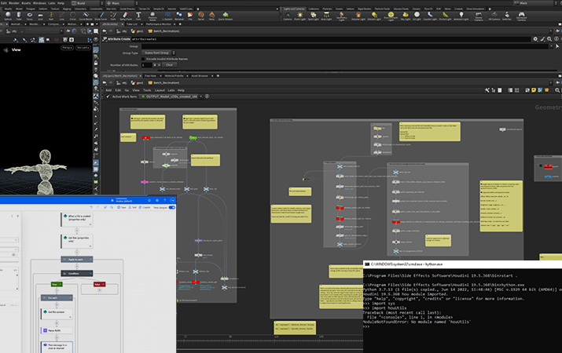Toggle the Active Work Item checkbox

(110, 96)
